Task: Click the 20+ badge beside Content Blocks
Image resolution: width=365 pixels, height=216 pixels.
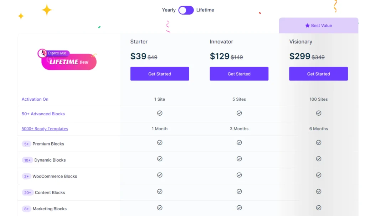Action: pos(27,193)
